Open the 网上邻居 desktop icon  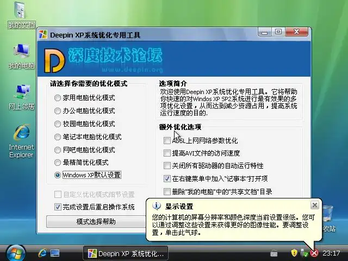click(22, 97)
